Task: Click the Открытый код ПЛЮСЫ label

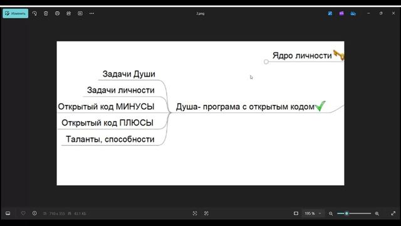Action: 107,123
